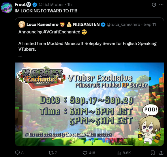Click Froot's blue verified badge

pyautogui.click(x=35, y=5)
